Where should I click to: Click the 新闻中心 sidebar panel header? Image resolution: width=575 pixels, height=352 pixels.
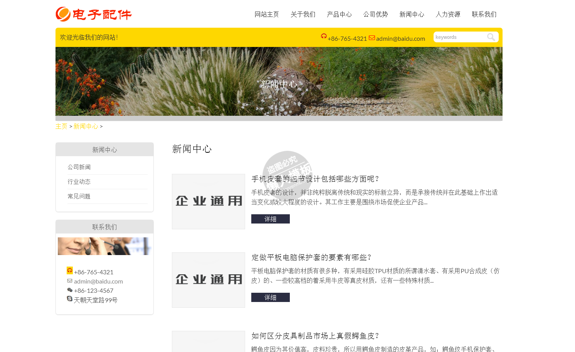104,150
